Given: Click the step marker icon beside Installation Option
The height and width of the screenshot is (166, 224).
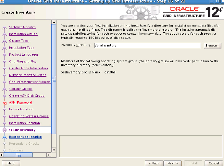Looking at the screenshot, I should pyautogui.click(x=5, y=34).
